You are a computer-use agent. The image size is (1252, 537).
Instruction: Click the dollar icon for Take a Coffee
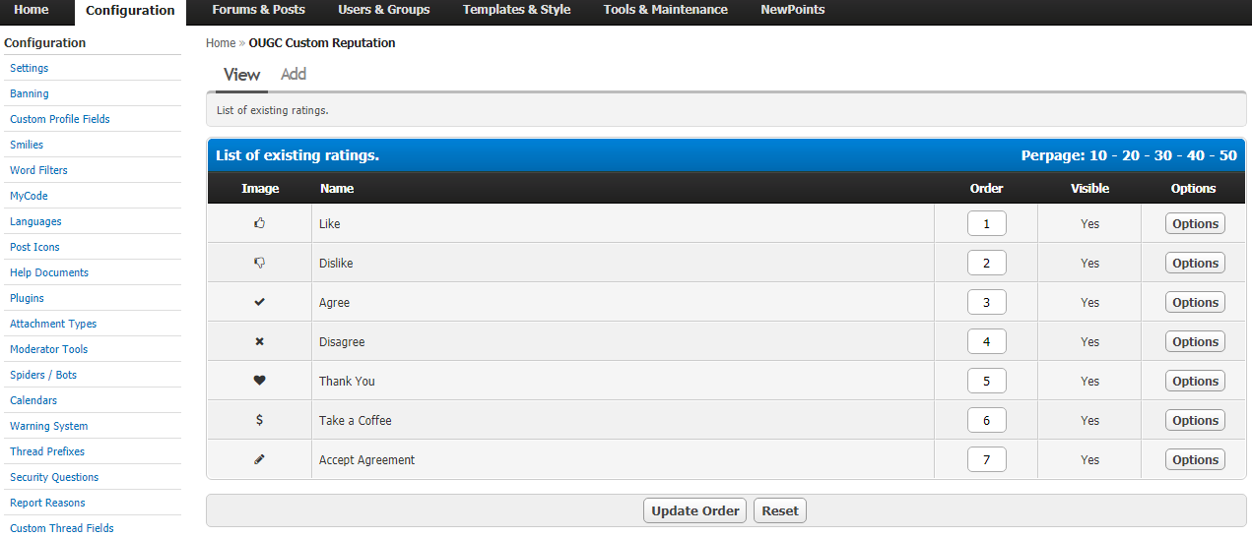click(260, 420)
